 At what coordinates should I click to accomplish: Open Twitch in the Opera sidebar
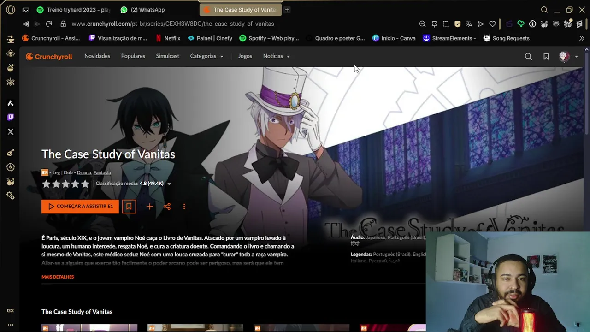coord(11,117)
